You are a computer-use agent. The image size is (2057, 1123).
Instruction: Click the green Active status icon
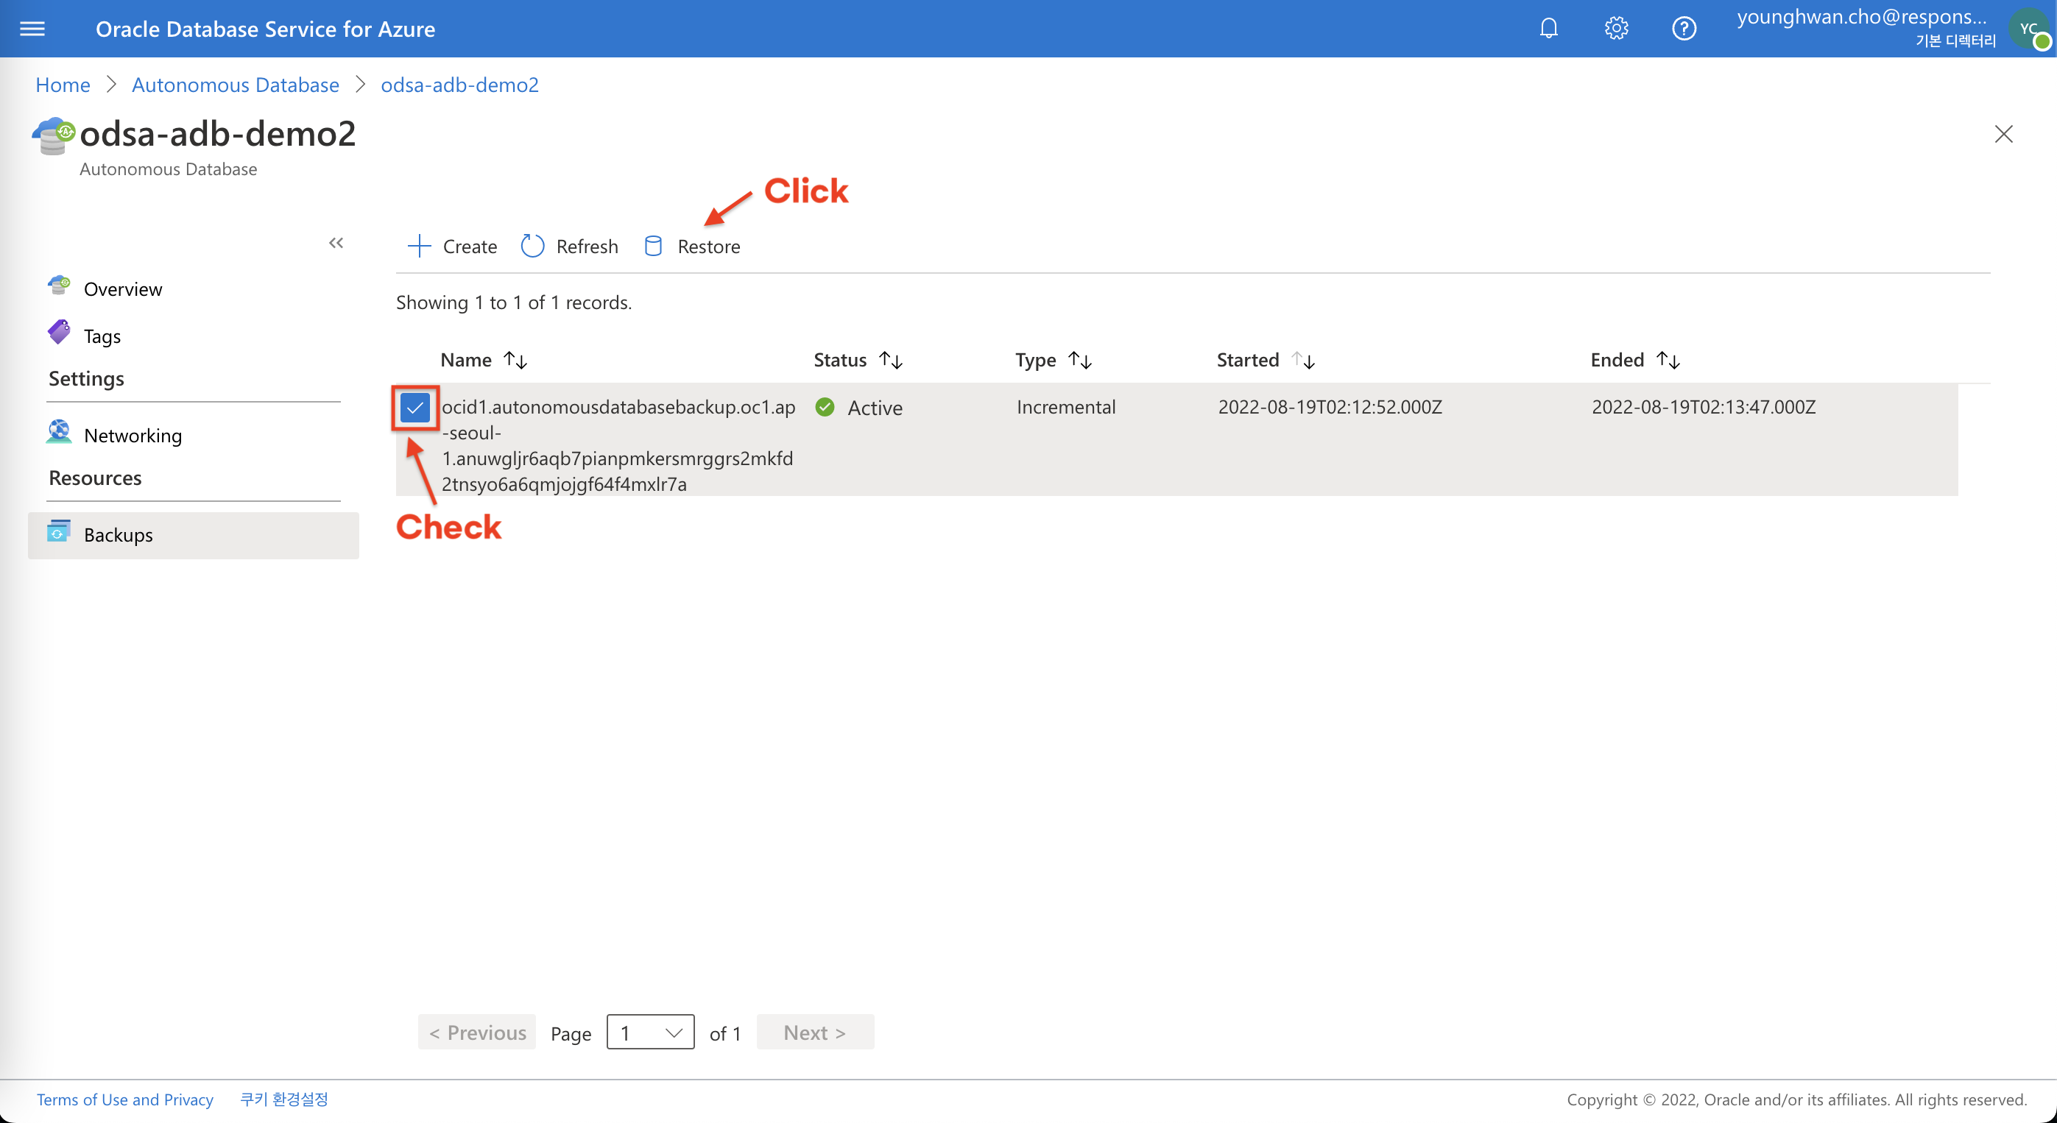[x=825, y=407]
